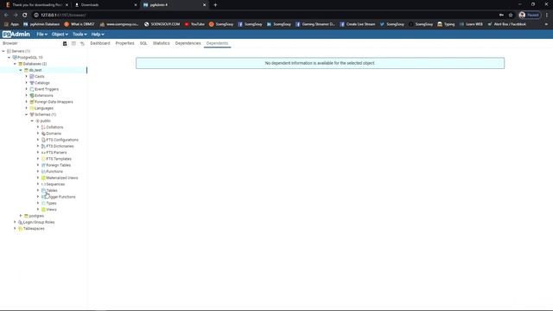Viewport: 553px width, 311px height.
Task: Click the Paused profile button
Action: tap(530, 15)
